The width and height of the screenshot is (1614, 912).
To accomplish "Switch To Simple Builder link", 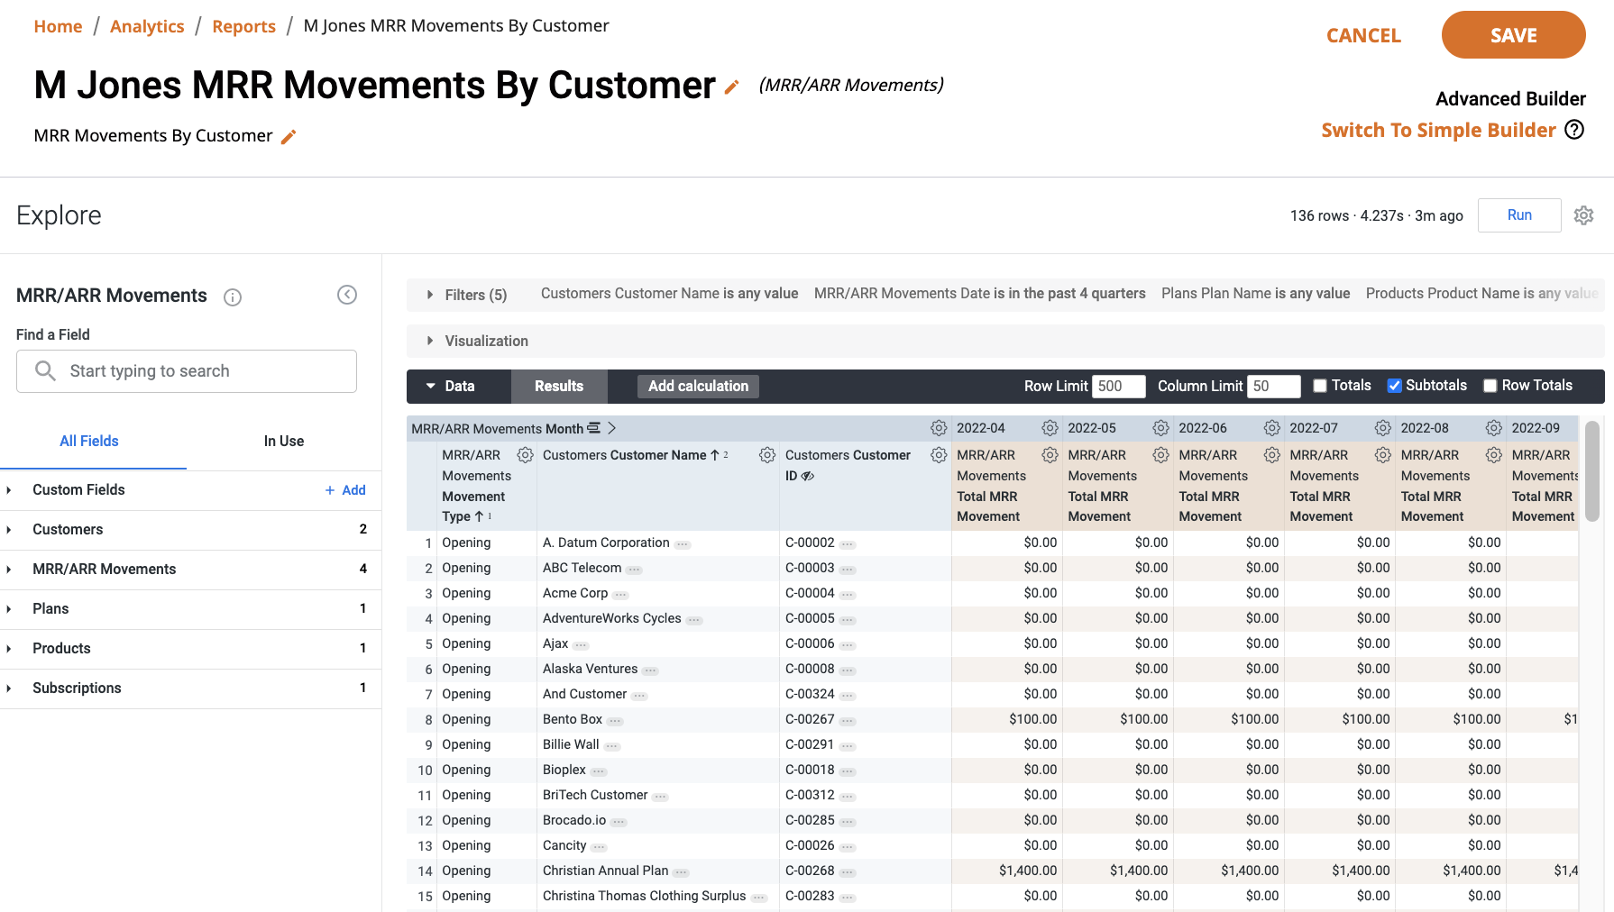I will click(1438, 130).
